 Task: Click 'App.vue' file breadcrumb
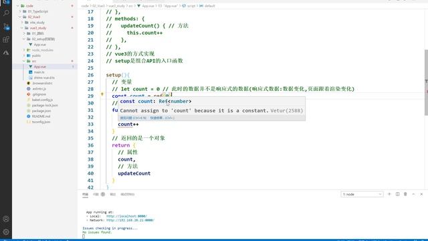148,6
